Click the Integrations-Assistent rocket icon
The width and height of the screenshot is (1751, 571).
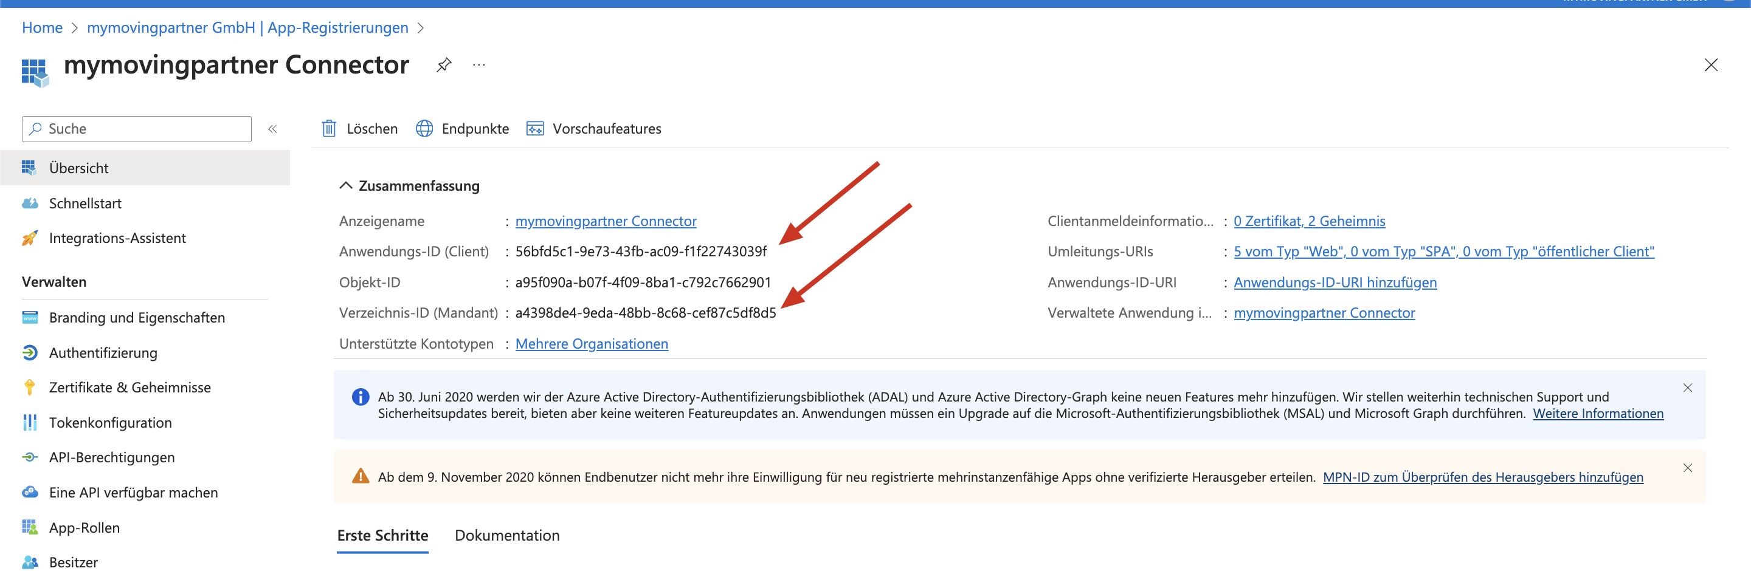click(x=30, y=238)
